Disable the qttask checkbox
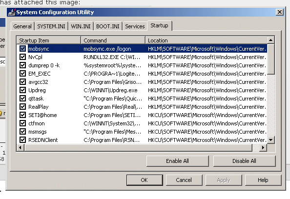The width and height of the screenshot is (290, 199). pos(22,99)
